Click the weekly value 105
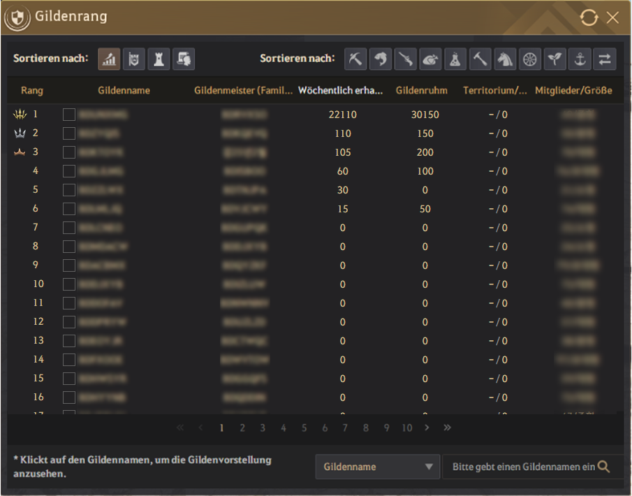Viewport: 632px width, 496px height. click(343, 152)
